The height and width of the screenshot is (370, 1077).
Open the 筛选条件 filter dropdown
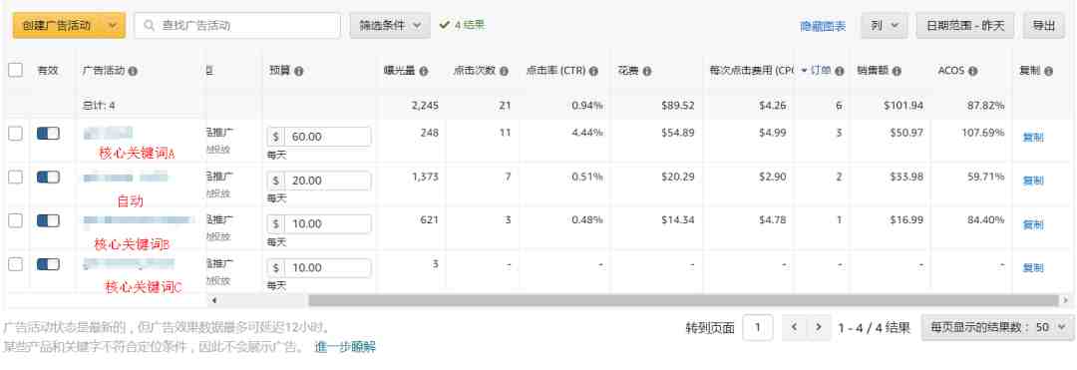click(390, 25)
